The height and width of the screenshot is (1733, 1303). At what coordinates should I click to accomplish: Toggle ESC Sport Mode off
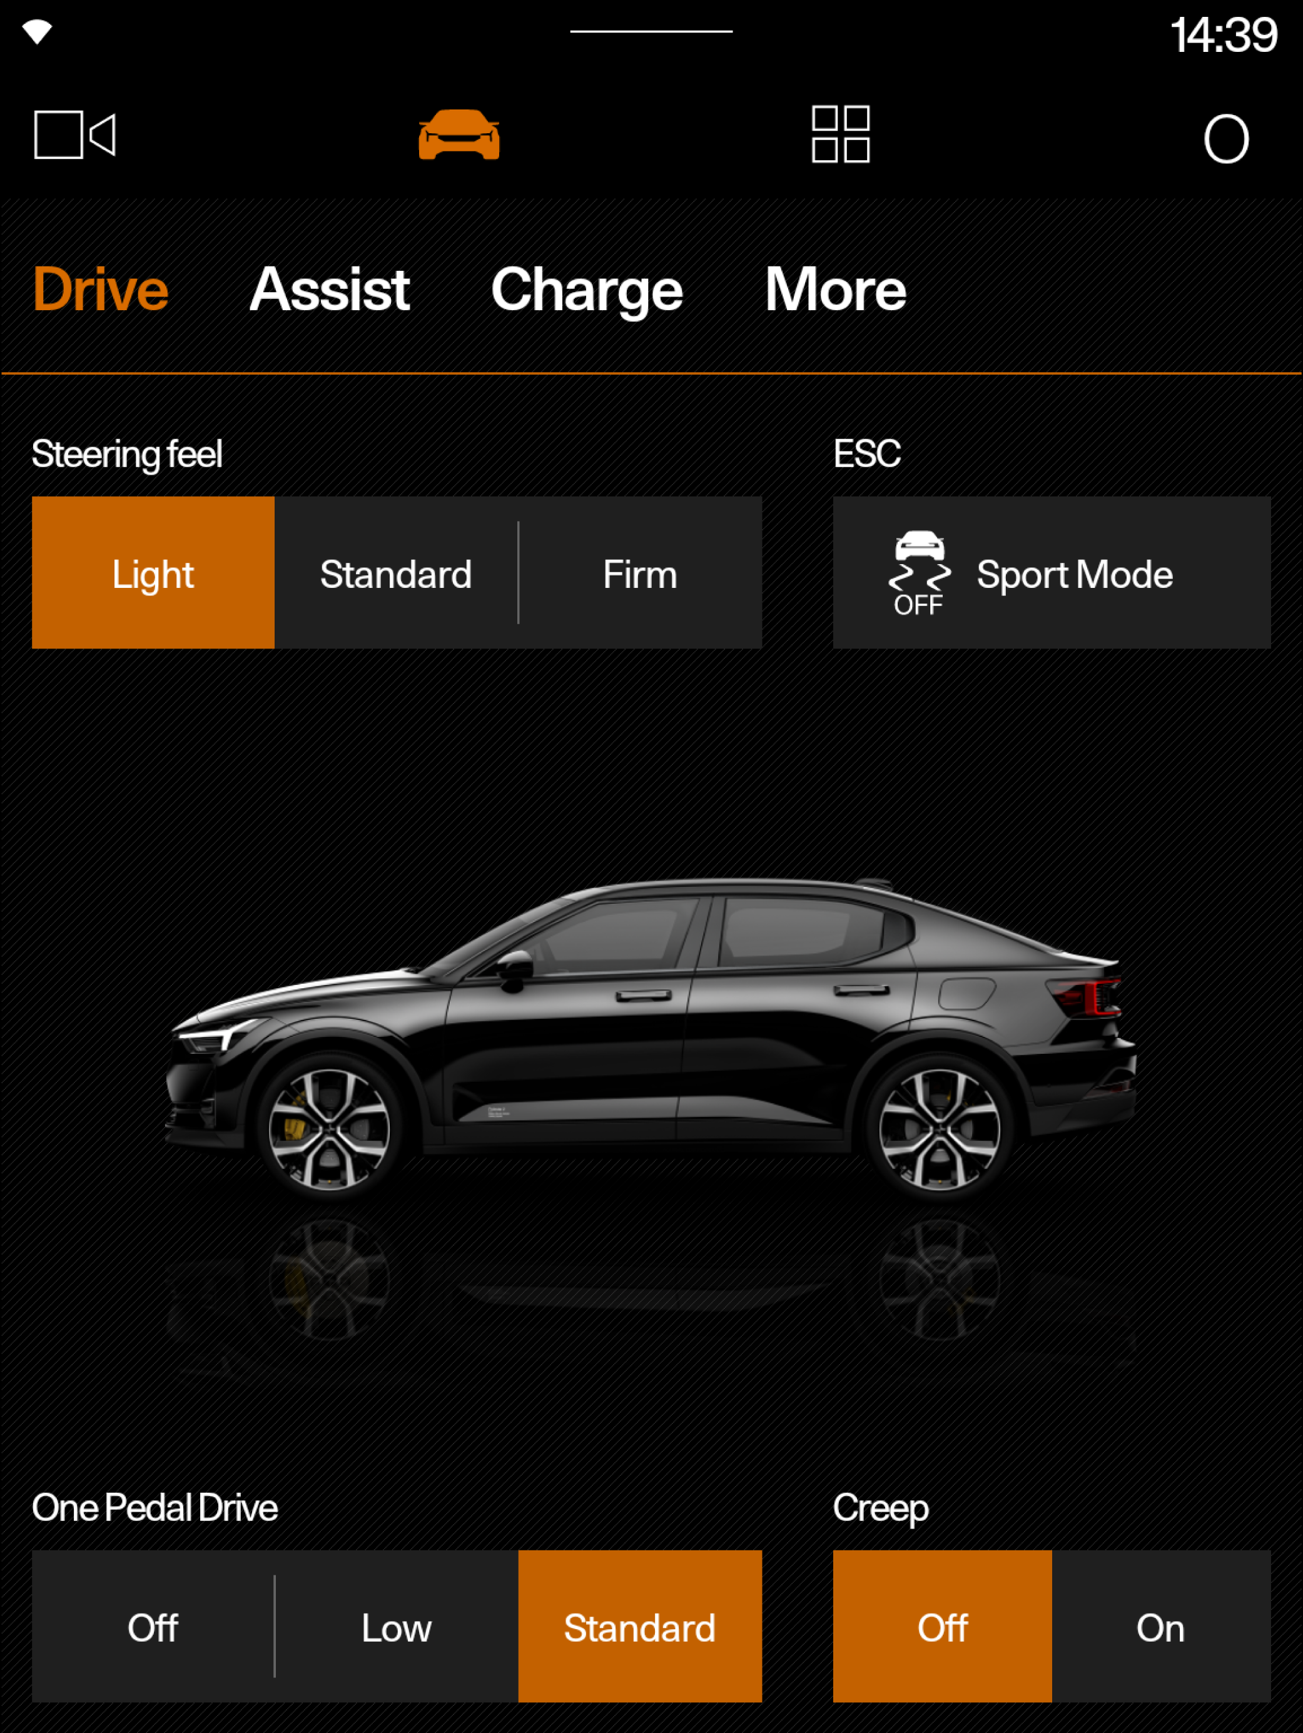[1053, 573]
